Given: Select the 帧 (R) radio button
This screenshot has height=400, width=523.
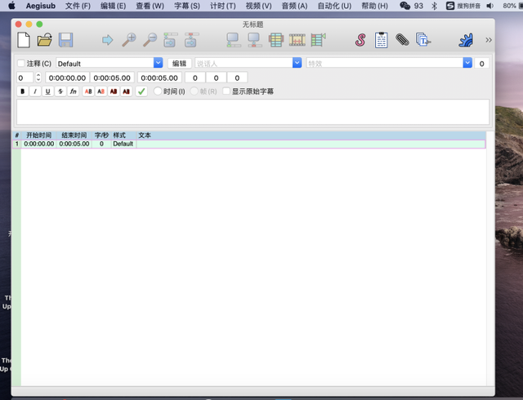Looking at the screenshot, I should [x=194, y=91].
